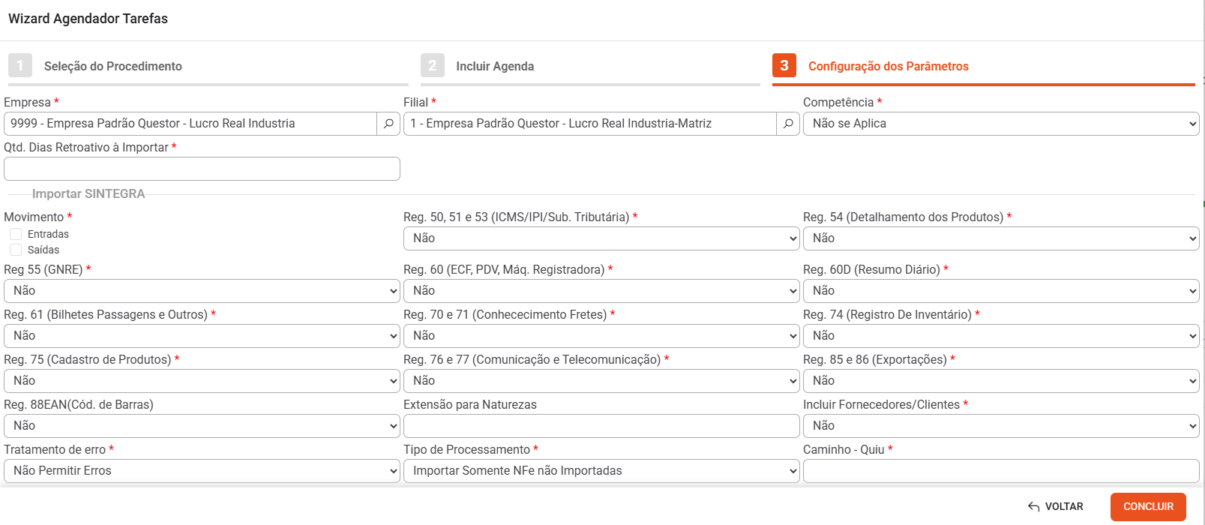1205x525 pixels.
Task: Click step 3 orange number badge
Action: click(x=784, y=65)
